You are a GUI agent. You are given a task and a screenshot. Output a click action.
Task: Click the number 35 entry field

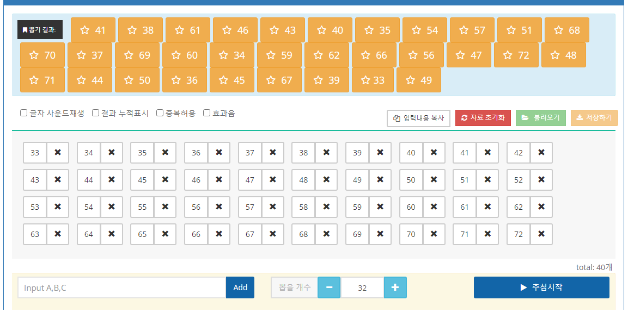click(142, 153)
